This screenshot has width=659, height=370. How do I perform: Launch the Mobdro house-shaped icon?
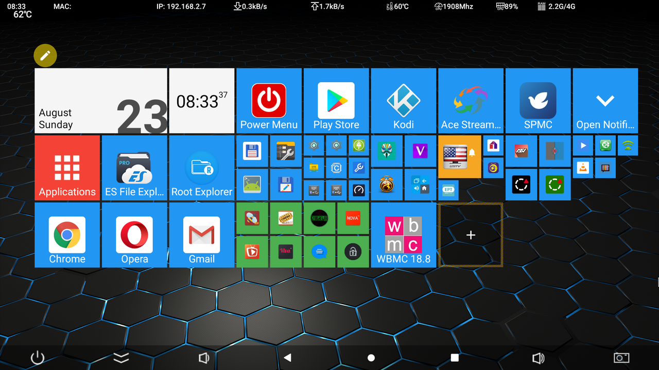click(x=493, y=145)
